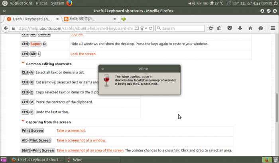Save page to Pocket icon
The width and height of the screenshot is (279, 163).
(x=230, y=28)
